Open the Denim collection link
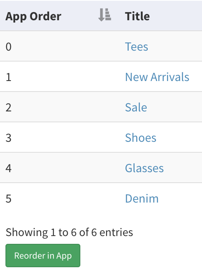 click(142, 199)
